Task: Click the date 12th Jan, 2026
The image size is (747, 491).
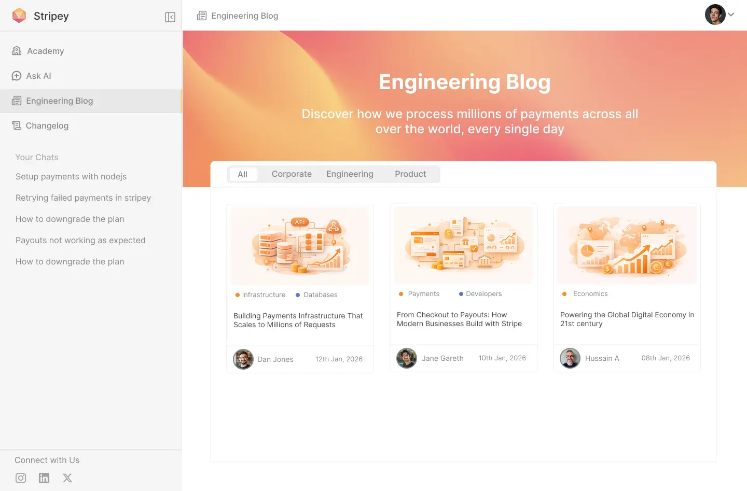Action: point(339,359)
